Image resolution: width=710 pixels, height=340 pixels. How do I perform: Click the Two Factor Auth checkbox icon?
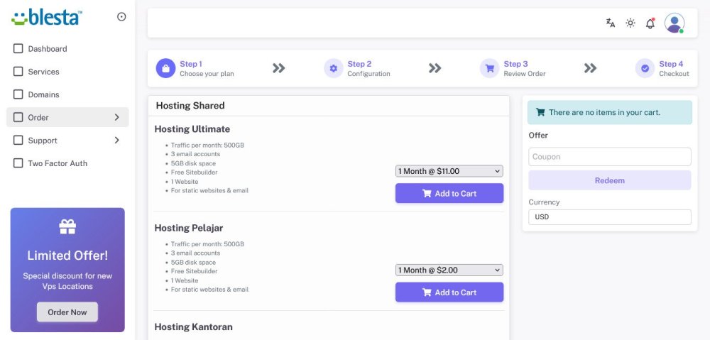18,163
